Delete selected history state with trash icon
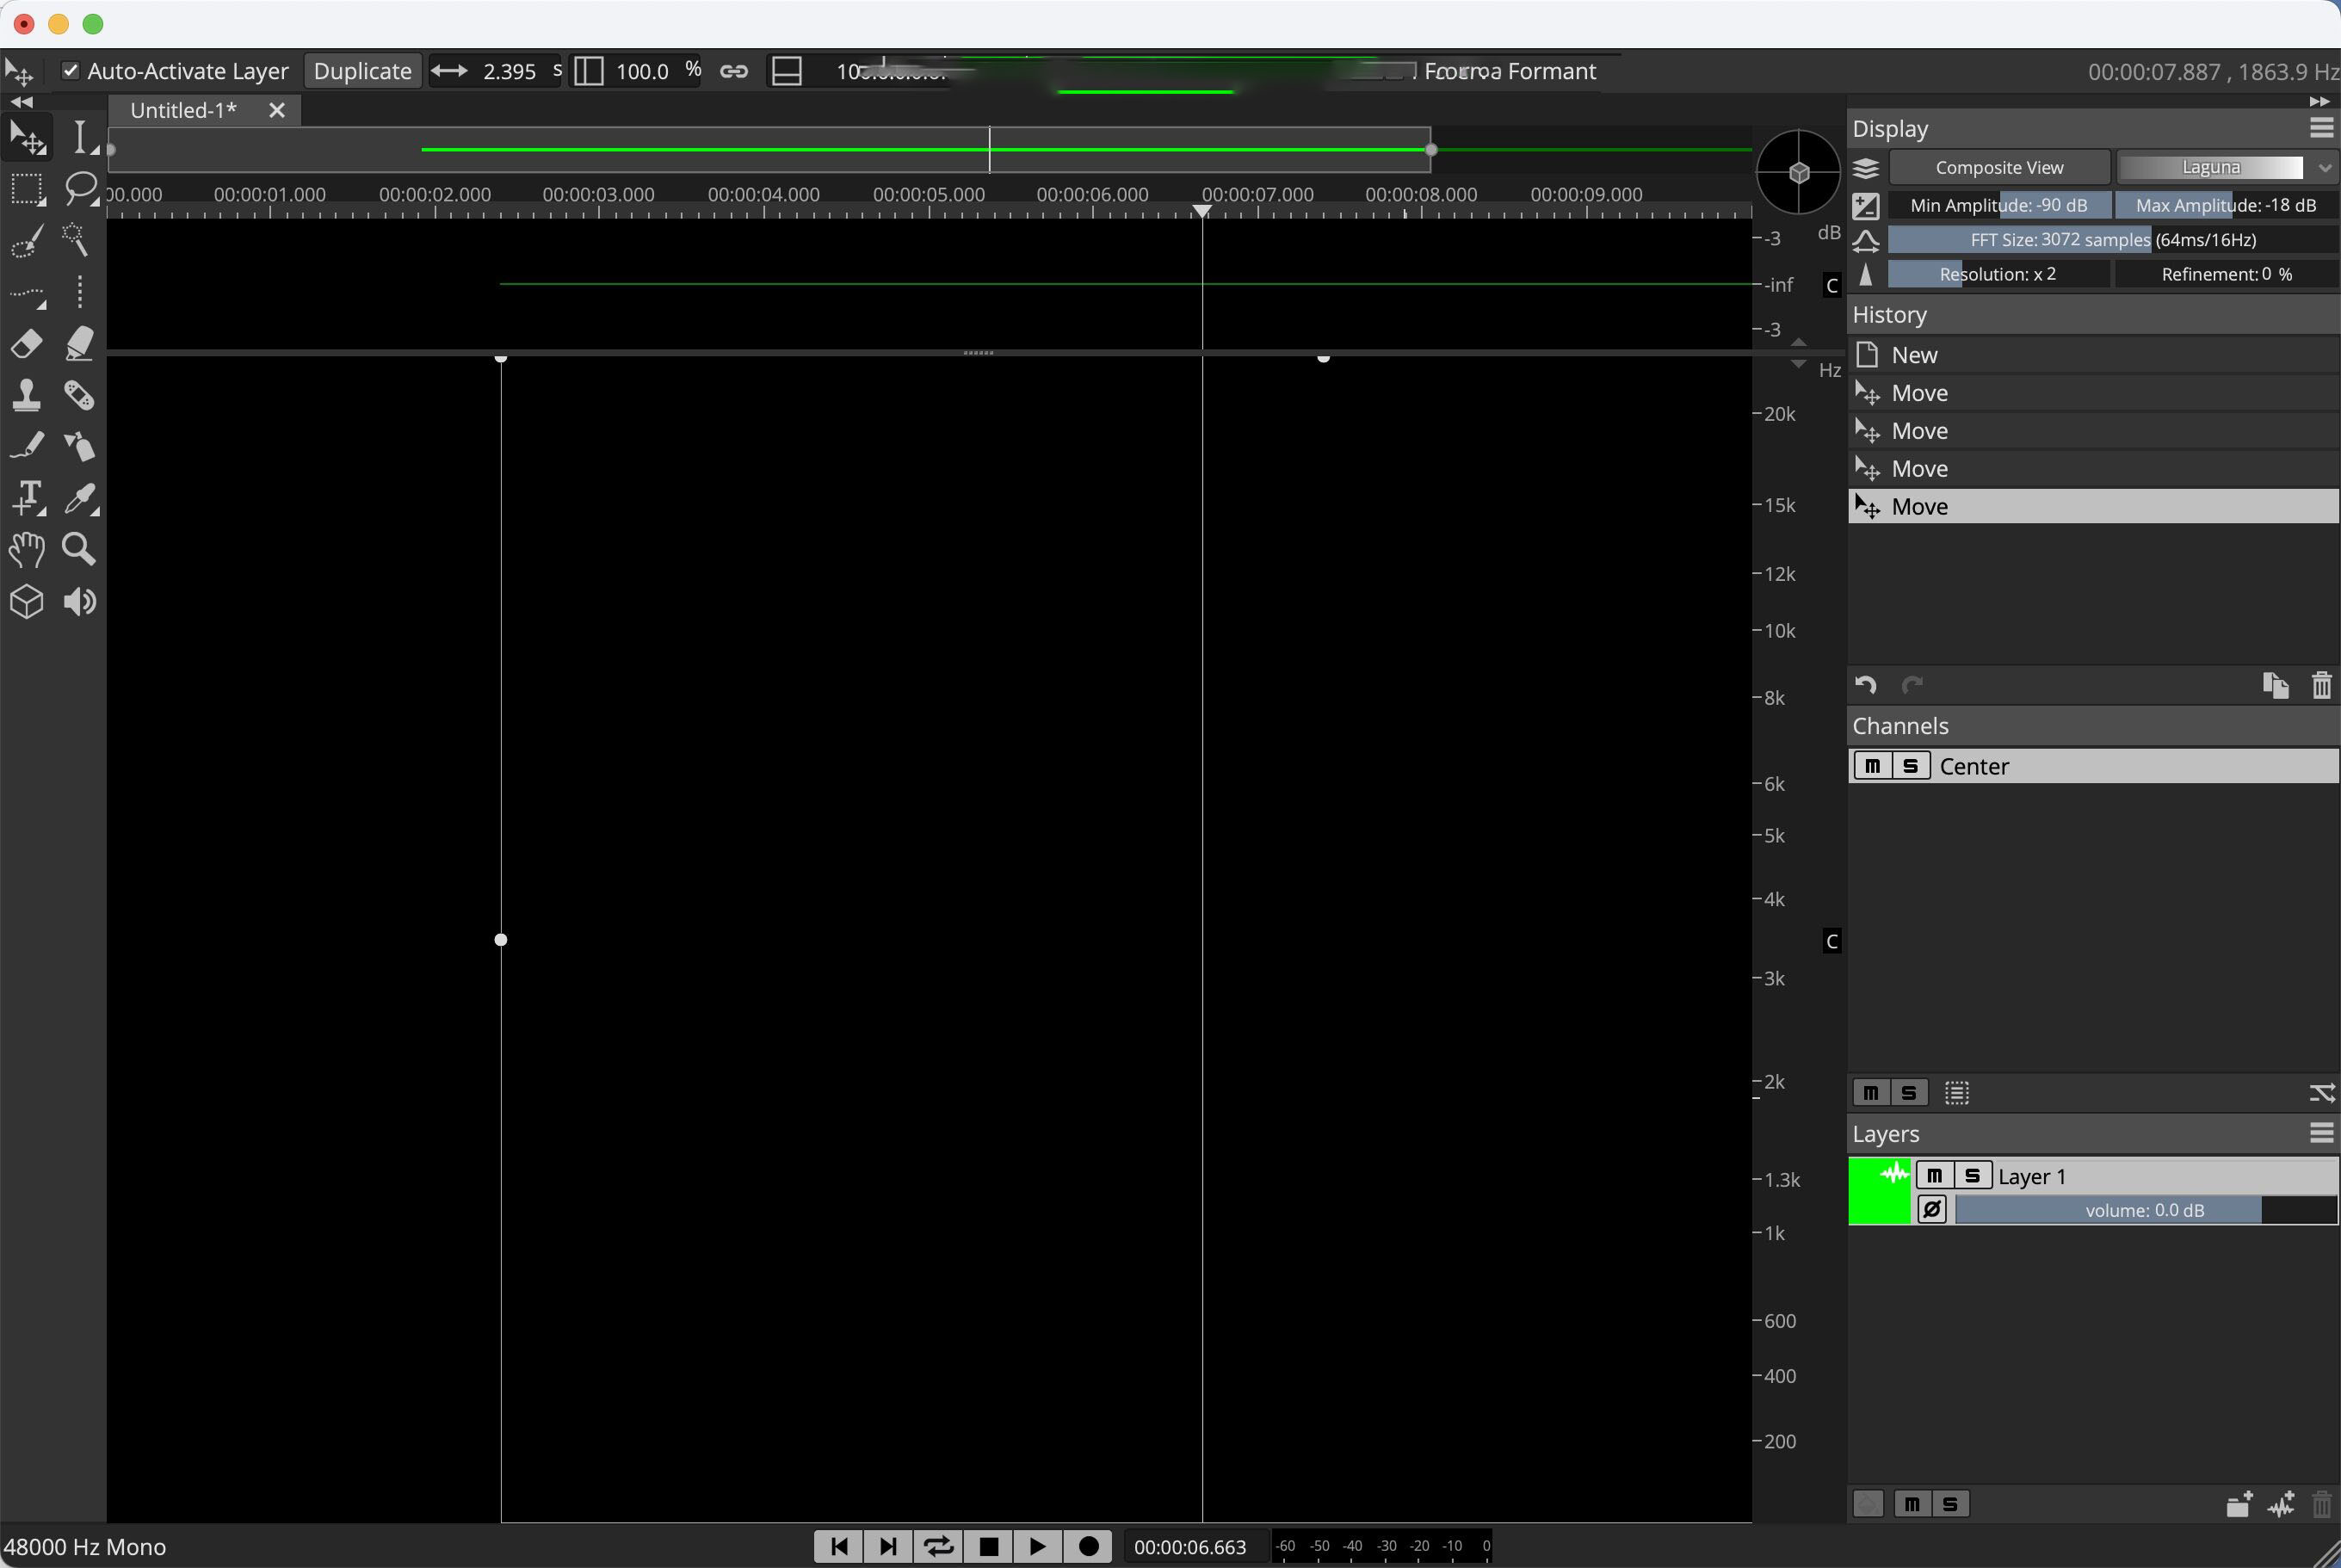The height and width of the screenshot is (1568, 2341). [x=2322, y=685]
